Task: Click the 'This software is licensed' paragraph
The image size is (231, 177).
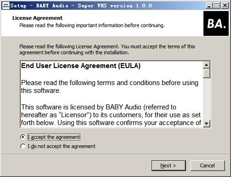Action: point(111,115)
